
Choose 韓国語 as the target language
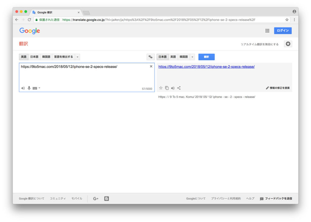(x=184, y=57)
